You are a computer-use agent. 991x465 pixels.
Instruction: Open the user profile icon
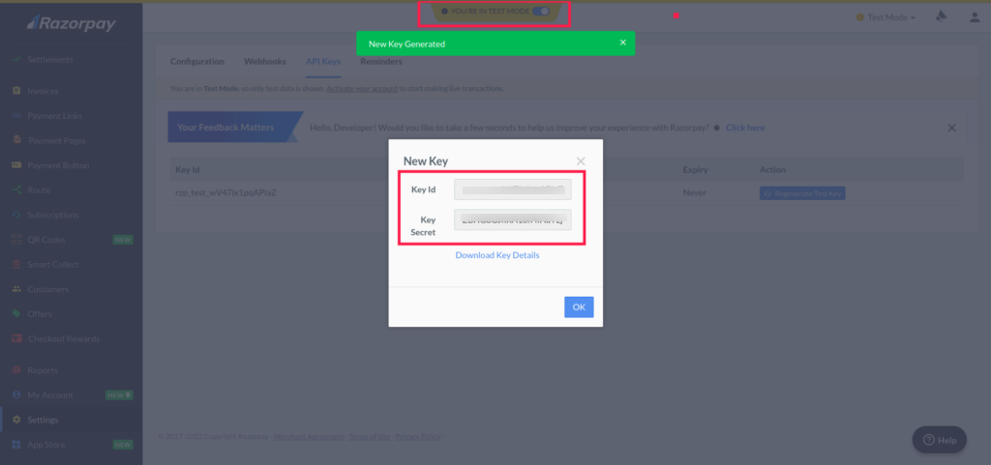tap(974, 17)
